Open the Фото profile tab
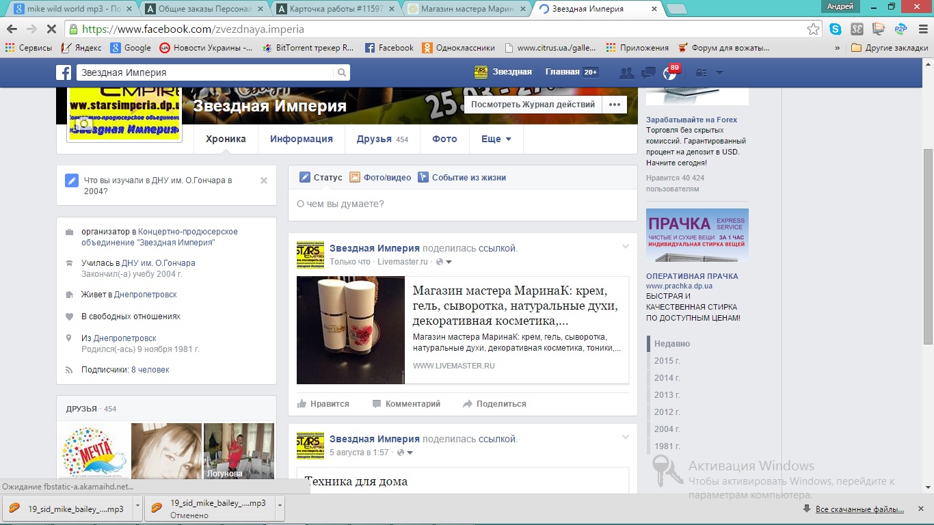Viewport: 934px width, 525px height. click(444, 139)
